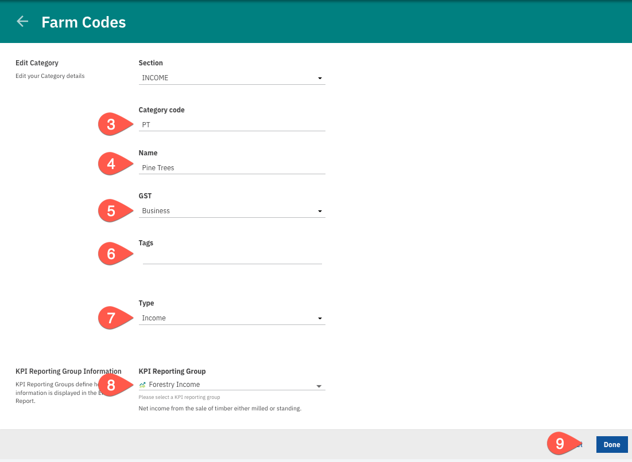Click red callout marker 3 near Category code

click(111, 124)
